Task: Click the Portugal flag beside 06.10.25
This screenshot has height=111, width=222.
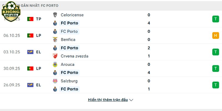Action: 30,36
